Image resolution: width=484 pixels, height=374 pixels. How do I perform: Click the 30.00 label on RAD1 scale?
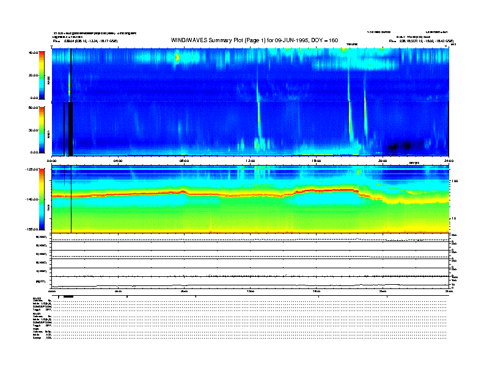coord(34,130)
